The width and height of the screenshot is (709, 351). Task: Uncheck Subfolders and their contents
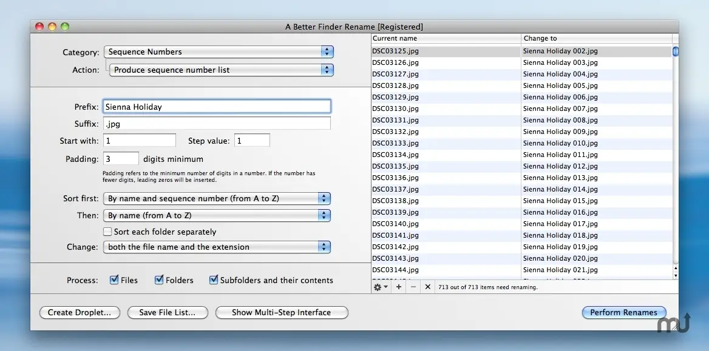(214, 279)
